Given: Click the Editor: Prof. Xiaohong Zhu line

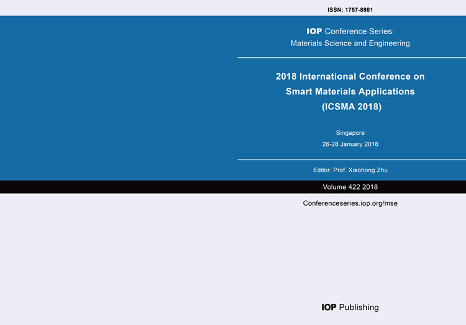Looking at the screenshot, I should (x=350, y=170).
